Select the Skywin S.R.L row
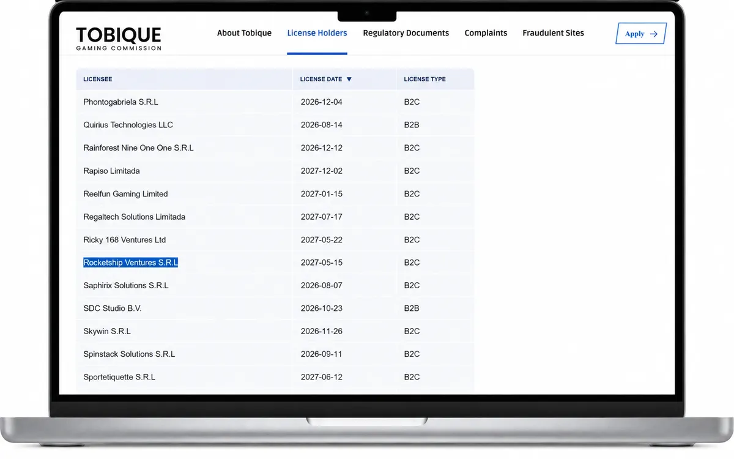Screen dimensions: 734x459 click(275, 331)
